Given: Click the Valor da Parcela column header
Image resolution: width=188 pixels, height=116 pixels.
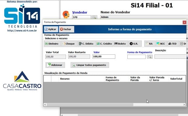Looking at the screenshot, I should point(139,79).
